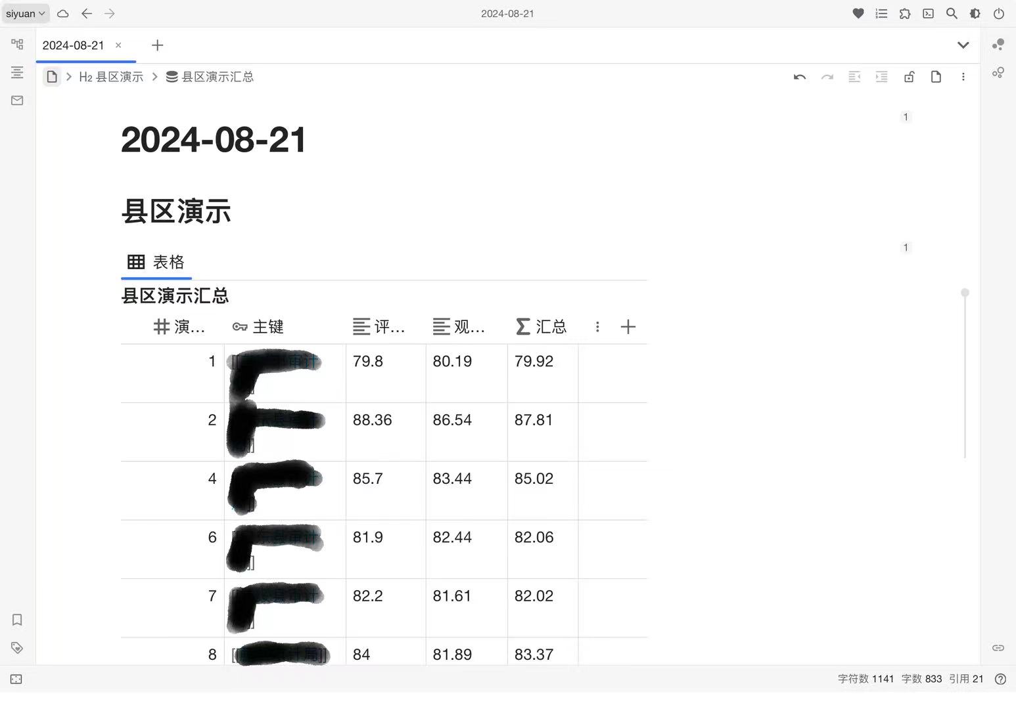Open the command palette terminal icon
The height and width of the screenshot is (709, 1016).
point(928,13)
